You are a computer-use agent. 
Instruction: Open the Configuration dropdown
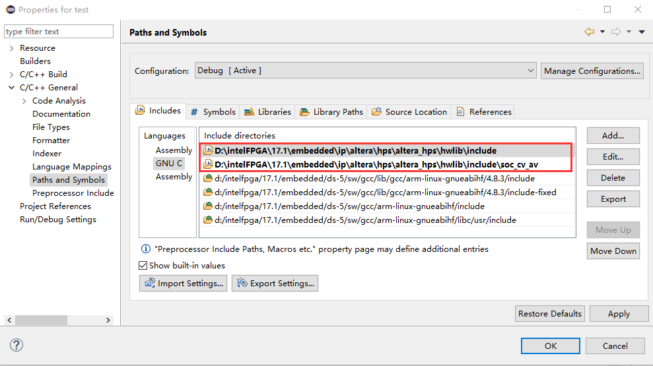point(365,71)
